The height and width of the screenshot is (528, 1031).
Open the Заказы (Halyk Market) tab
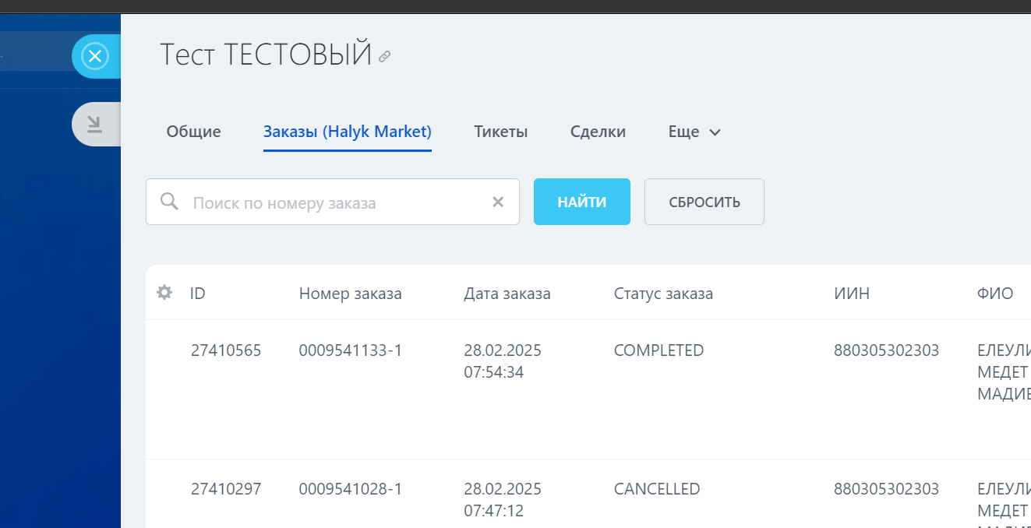(x=347, y=132)
